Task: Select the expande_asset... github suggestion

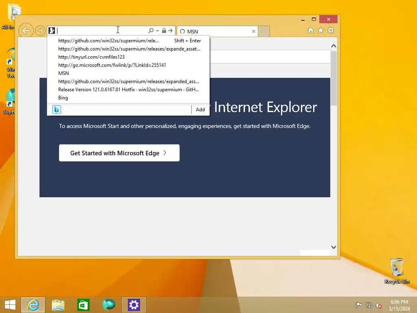Action: pos(128,49)
